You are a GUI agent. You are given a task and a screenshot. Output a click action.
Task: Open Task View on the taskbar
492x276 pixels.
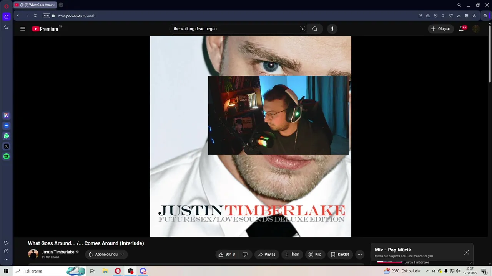[x=92, y=271]
